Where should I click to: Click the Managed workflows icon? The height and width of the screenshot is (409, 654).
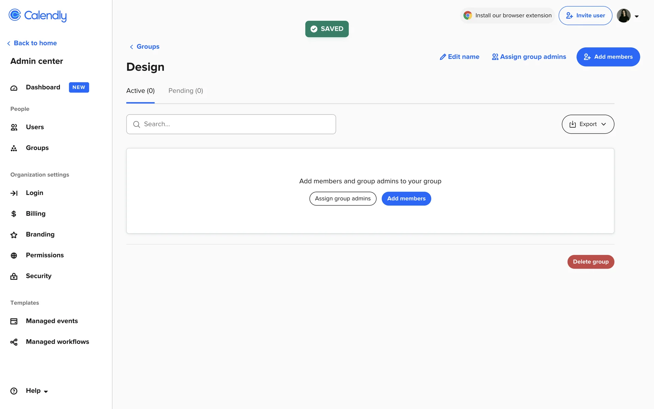click(14, 342)
